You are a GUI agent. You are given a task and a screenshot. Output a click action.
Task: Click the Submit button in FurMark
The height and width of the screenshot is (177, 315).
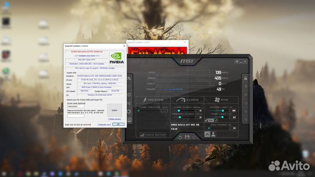tap(114, 110)
